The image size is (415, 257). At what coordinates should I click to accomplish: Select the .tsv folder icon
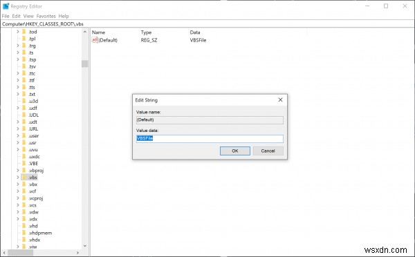coord(24,66)
